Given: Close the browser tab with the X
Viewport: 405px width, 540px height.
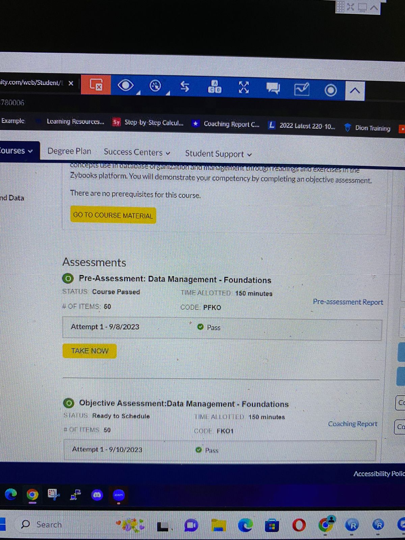Looking at the screenshot, I should pyautogui.click(x=71, y=83).
